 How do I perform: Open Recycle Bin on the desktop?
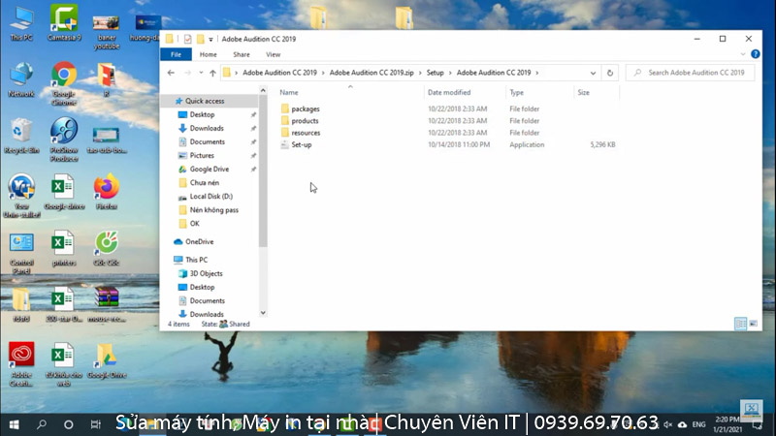pyautogui.click(x=20, y=134)
